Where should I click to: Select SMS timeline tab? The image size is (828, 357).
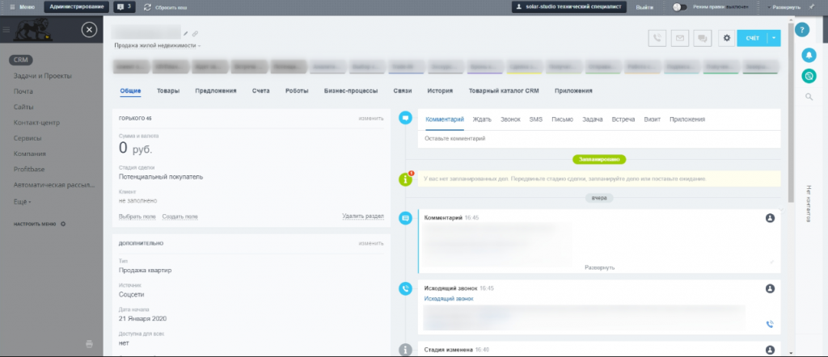[536, 120]
